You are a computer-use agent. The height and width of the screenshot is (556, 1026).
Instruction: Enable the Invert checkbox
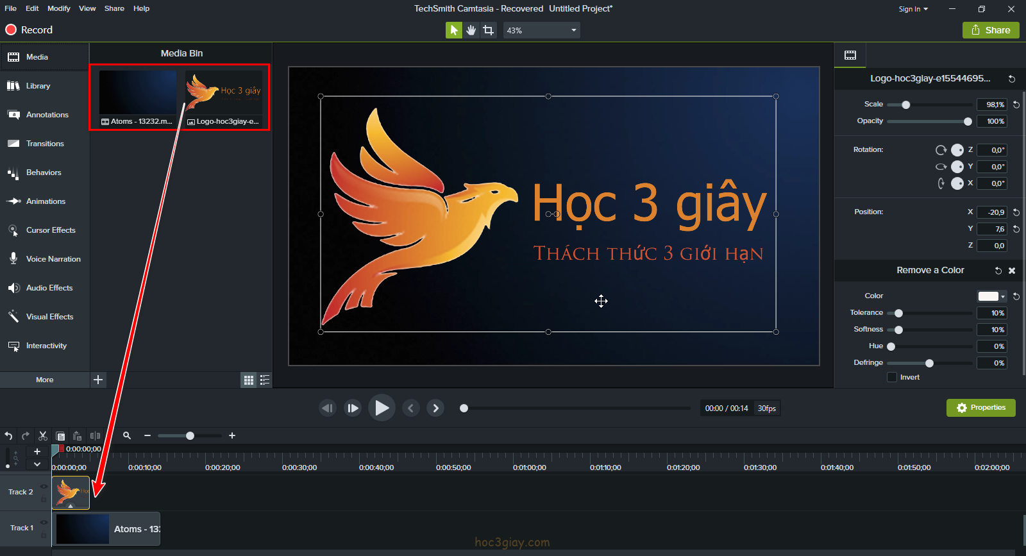892,377
